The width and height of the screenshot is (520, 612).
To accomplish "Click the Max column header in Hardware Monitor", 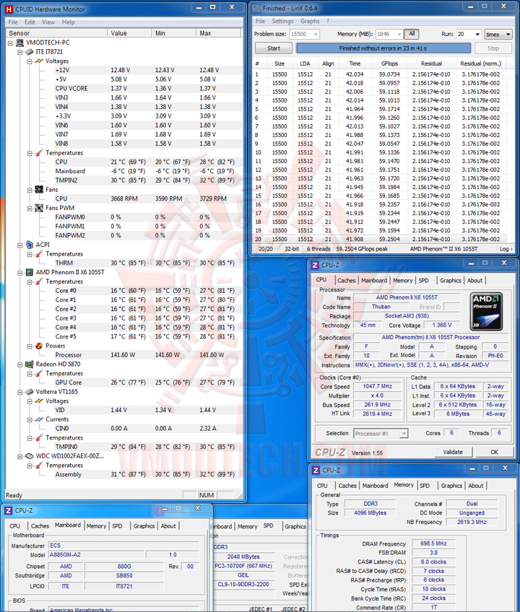I will [219, 34].
